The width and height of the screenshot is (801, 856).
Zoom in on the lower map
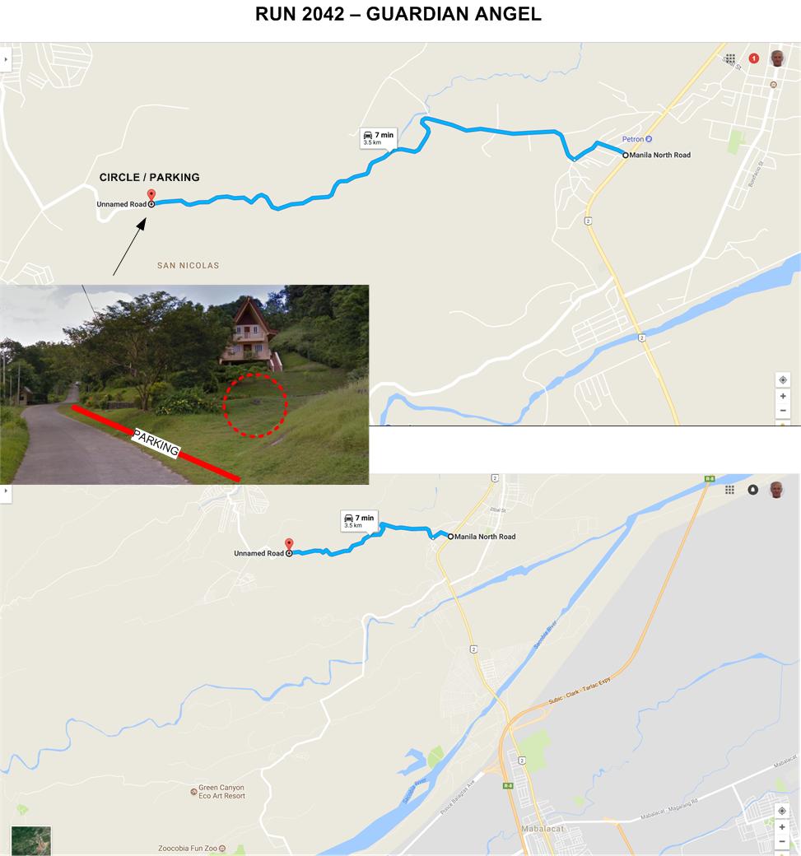point(782,827)
